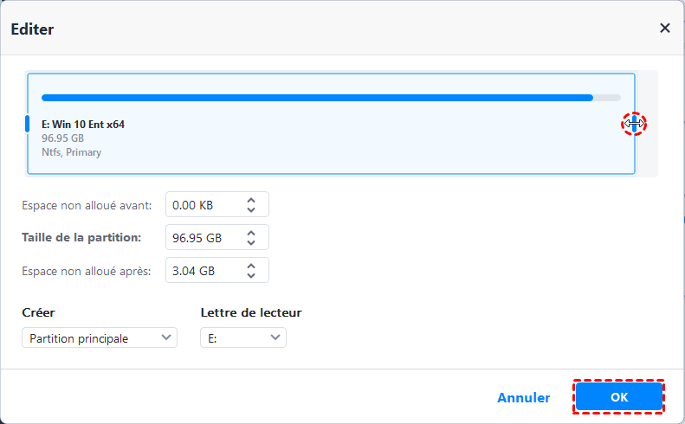Screen dimensions: 685x424
Task: Click the blue used-space bar
Action: (316, 98)
